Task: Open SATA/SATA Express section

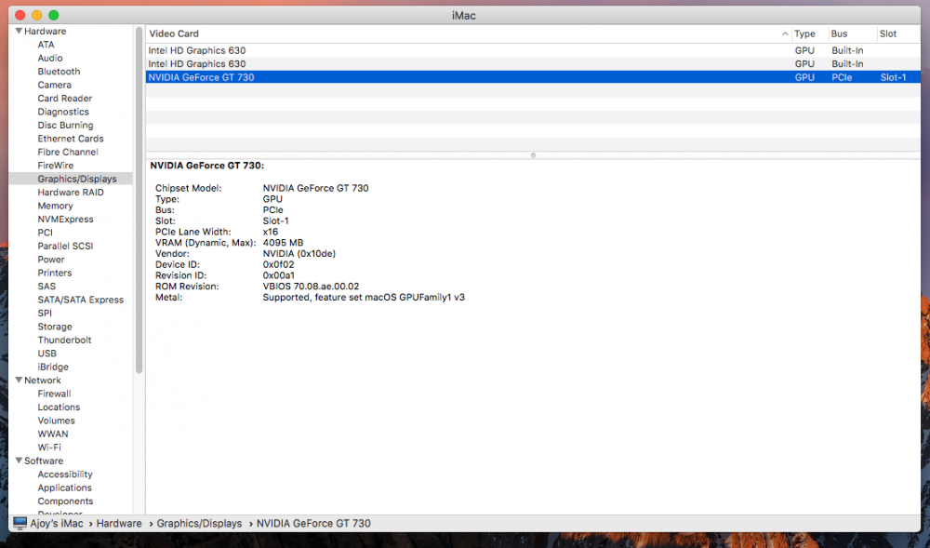Action: pos(81,300)
